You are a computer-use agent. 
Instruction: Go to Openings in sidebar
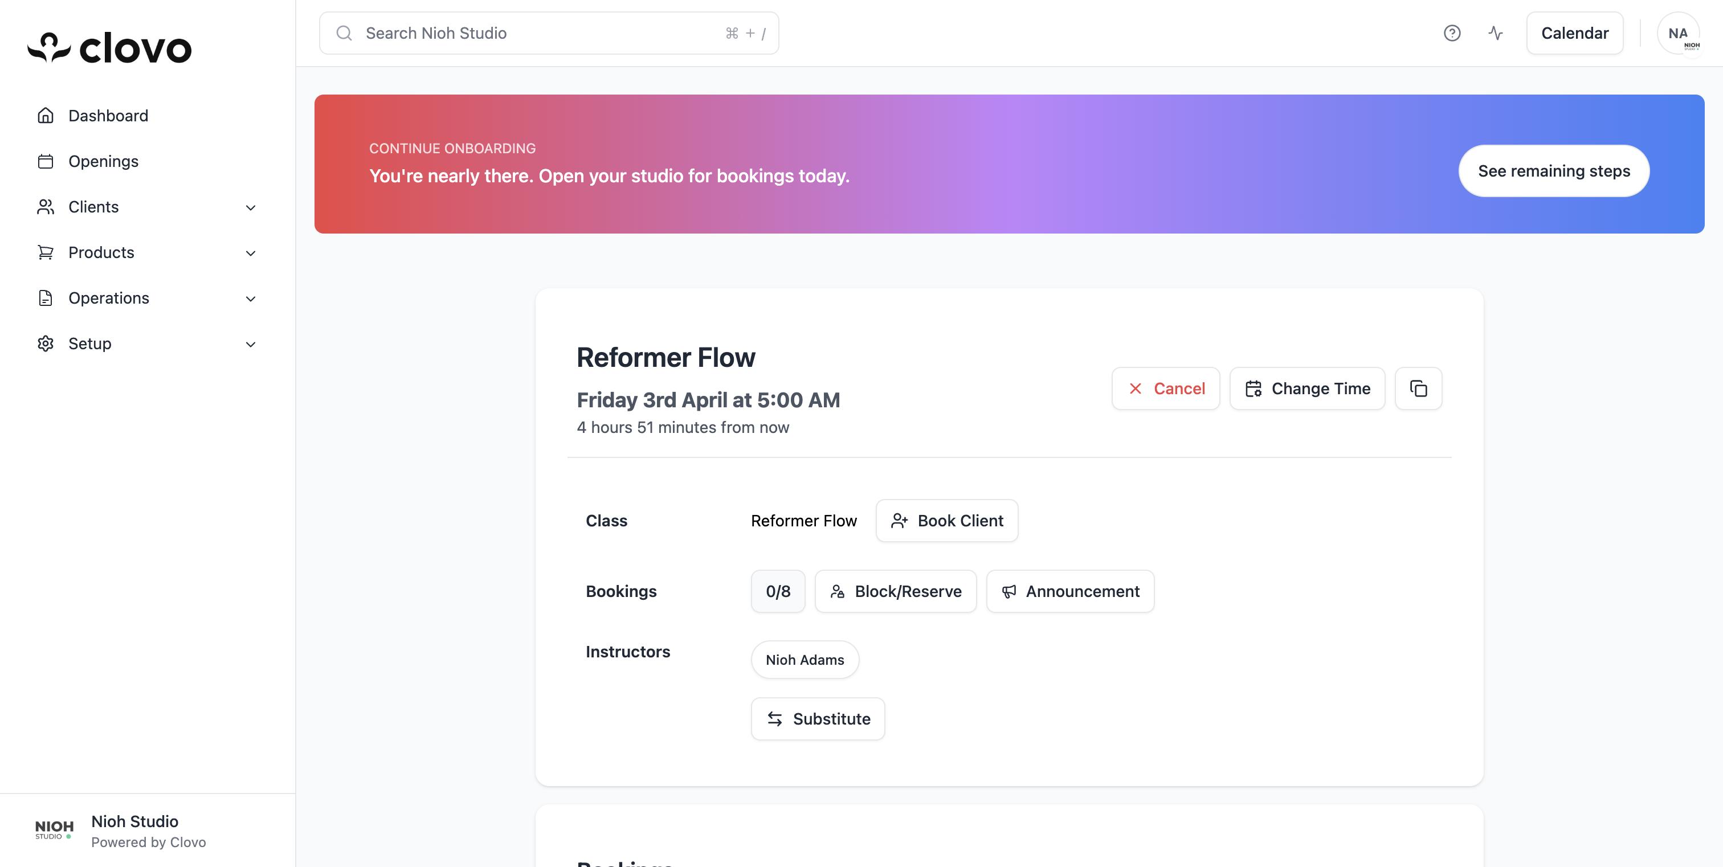point(103,161)
